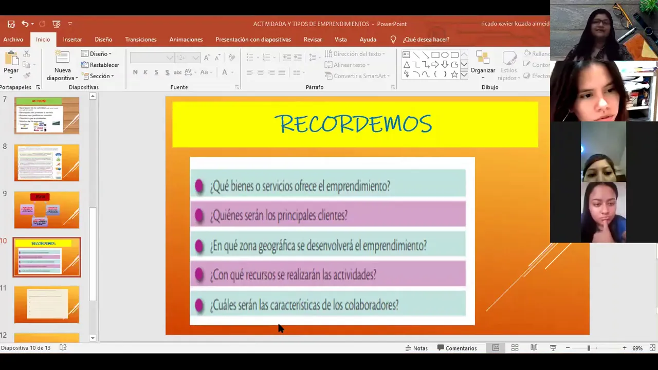Clear all formatting eraser icon
Viewport: 658px width, 370px height.
(x=232, y=58)
